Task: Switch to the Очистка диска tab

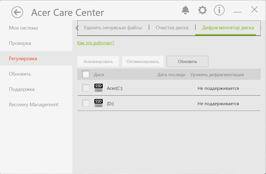Action: click(x=172, y=28)
